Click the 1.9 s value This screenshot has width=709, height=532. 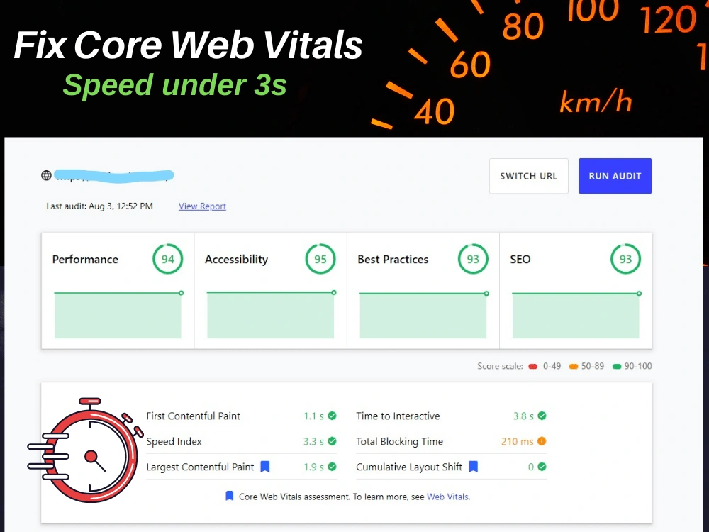313,467
